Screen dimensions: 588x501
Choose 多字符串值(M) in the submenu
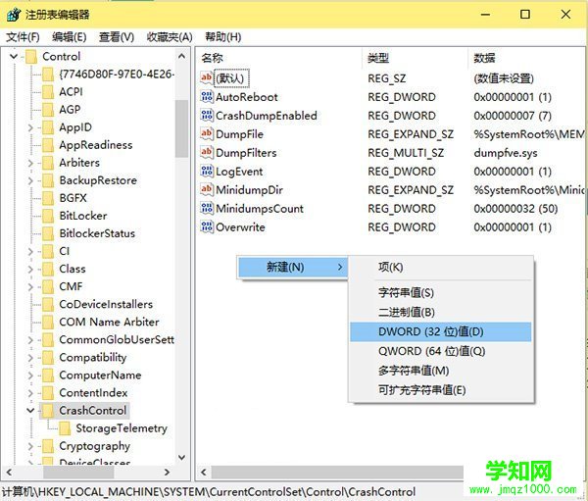point(441,371)
